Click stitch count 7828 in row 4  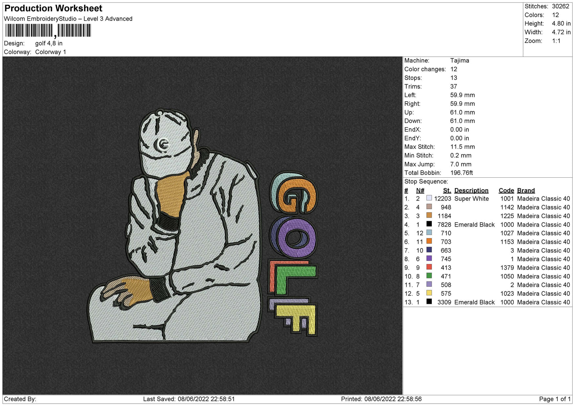(x=444, y=225)
